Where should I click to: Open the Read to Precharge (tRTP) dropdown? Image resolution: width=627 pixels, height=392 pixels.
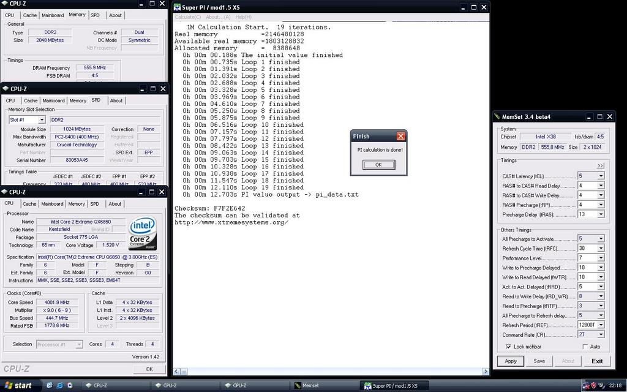pyautogui.click(x=601, y=306)
